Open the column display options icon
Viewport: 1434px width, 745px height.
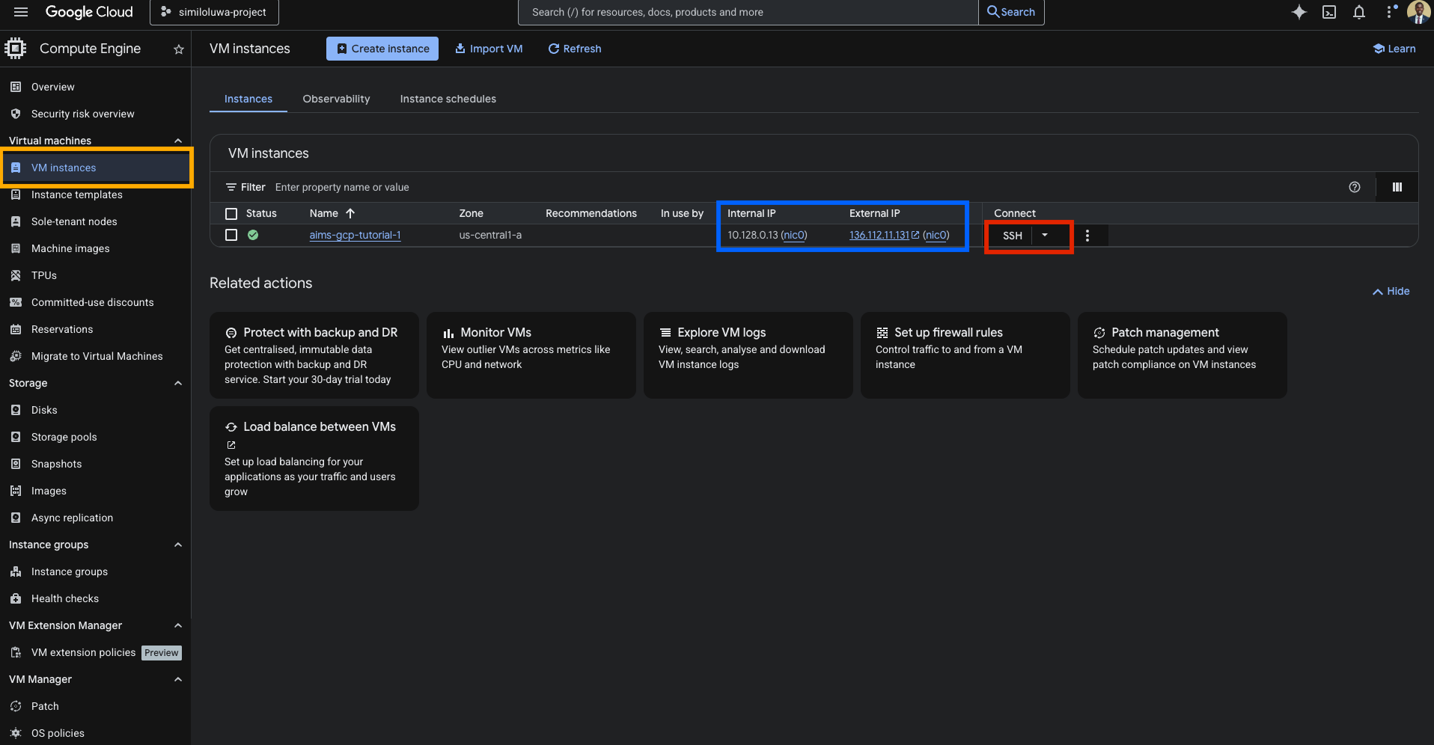pos(1396,187)
